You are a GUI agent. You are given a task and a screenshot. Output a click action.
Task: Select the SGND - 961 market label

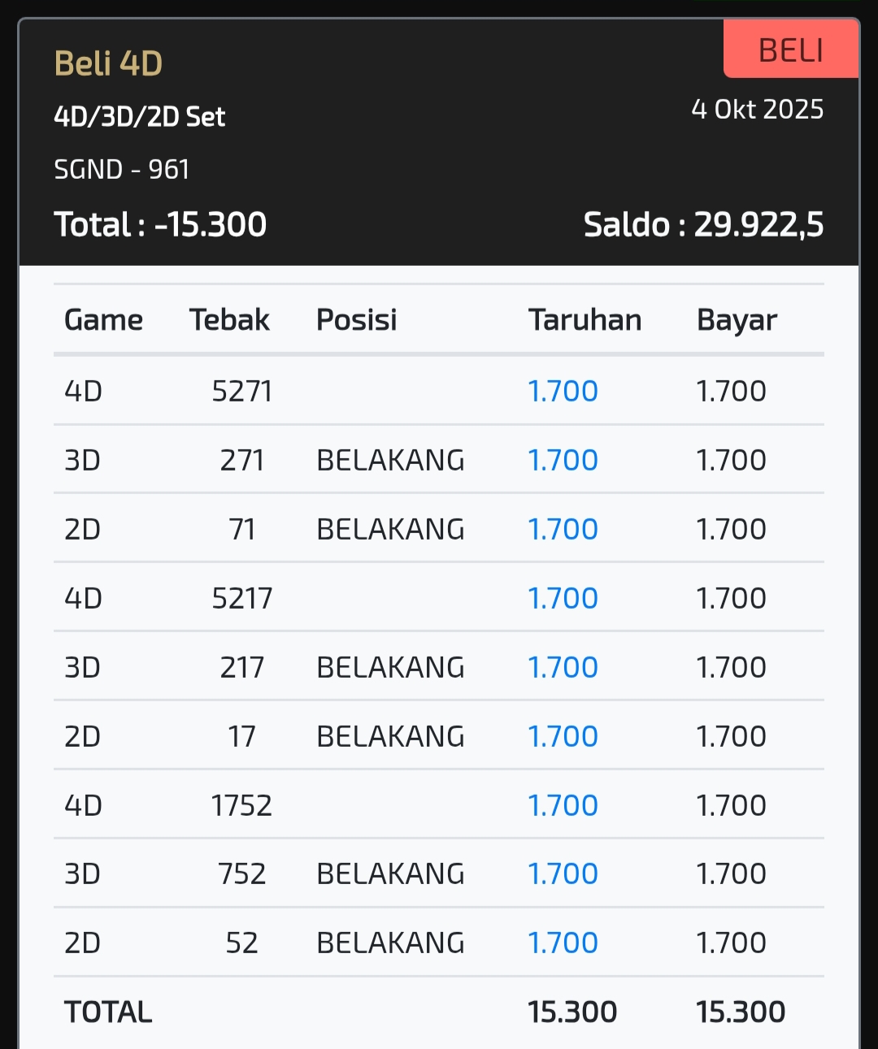tap(122, 169)
